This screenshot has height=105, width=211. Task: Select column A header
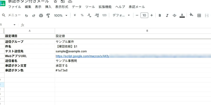[30, 31]
